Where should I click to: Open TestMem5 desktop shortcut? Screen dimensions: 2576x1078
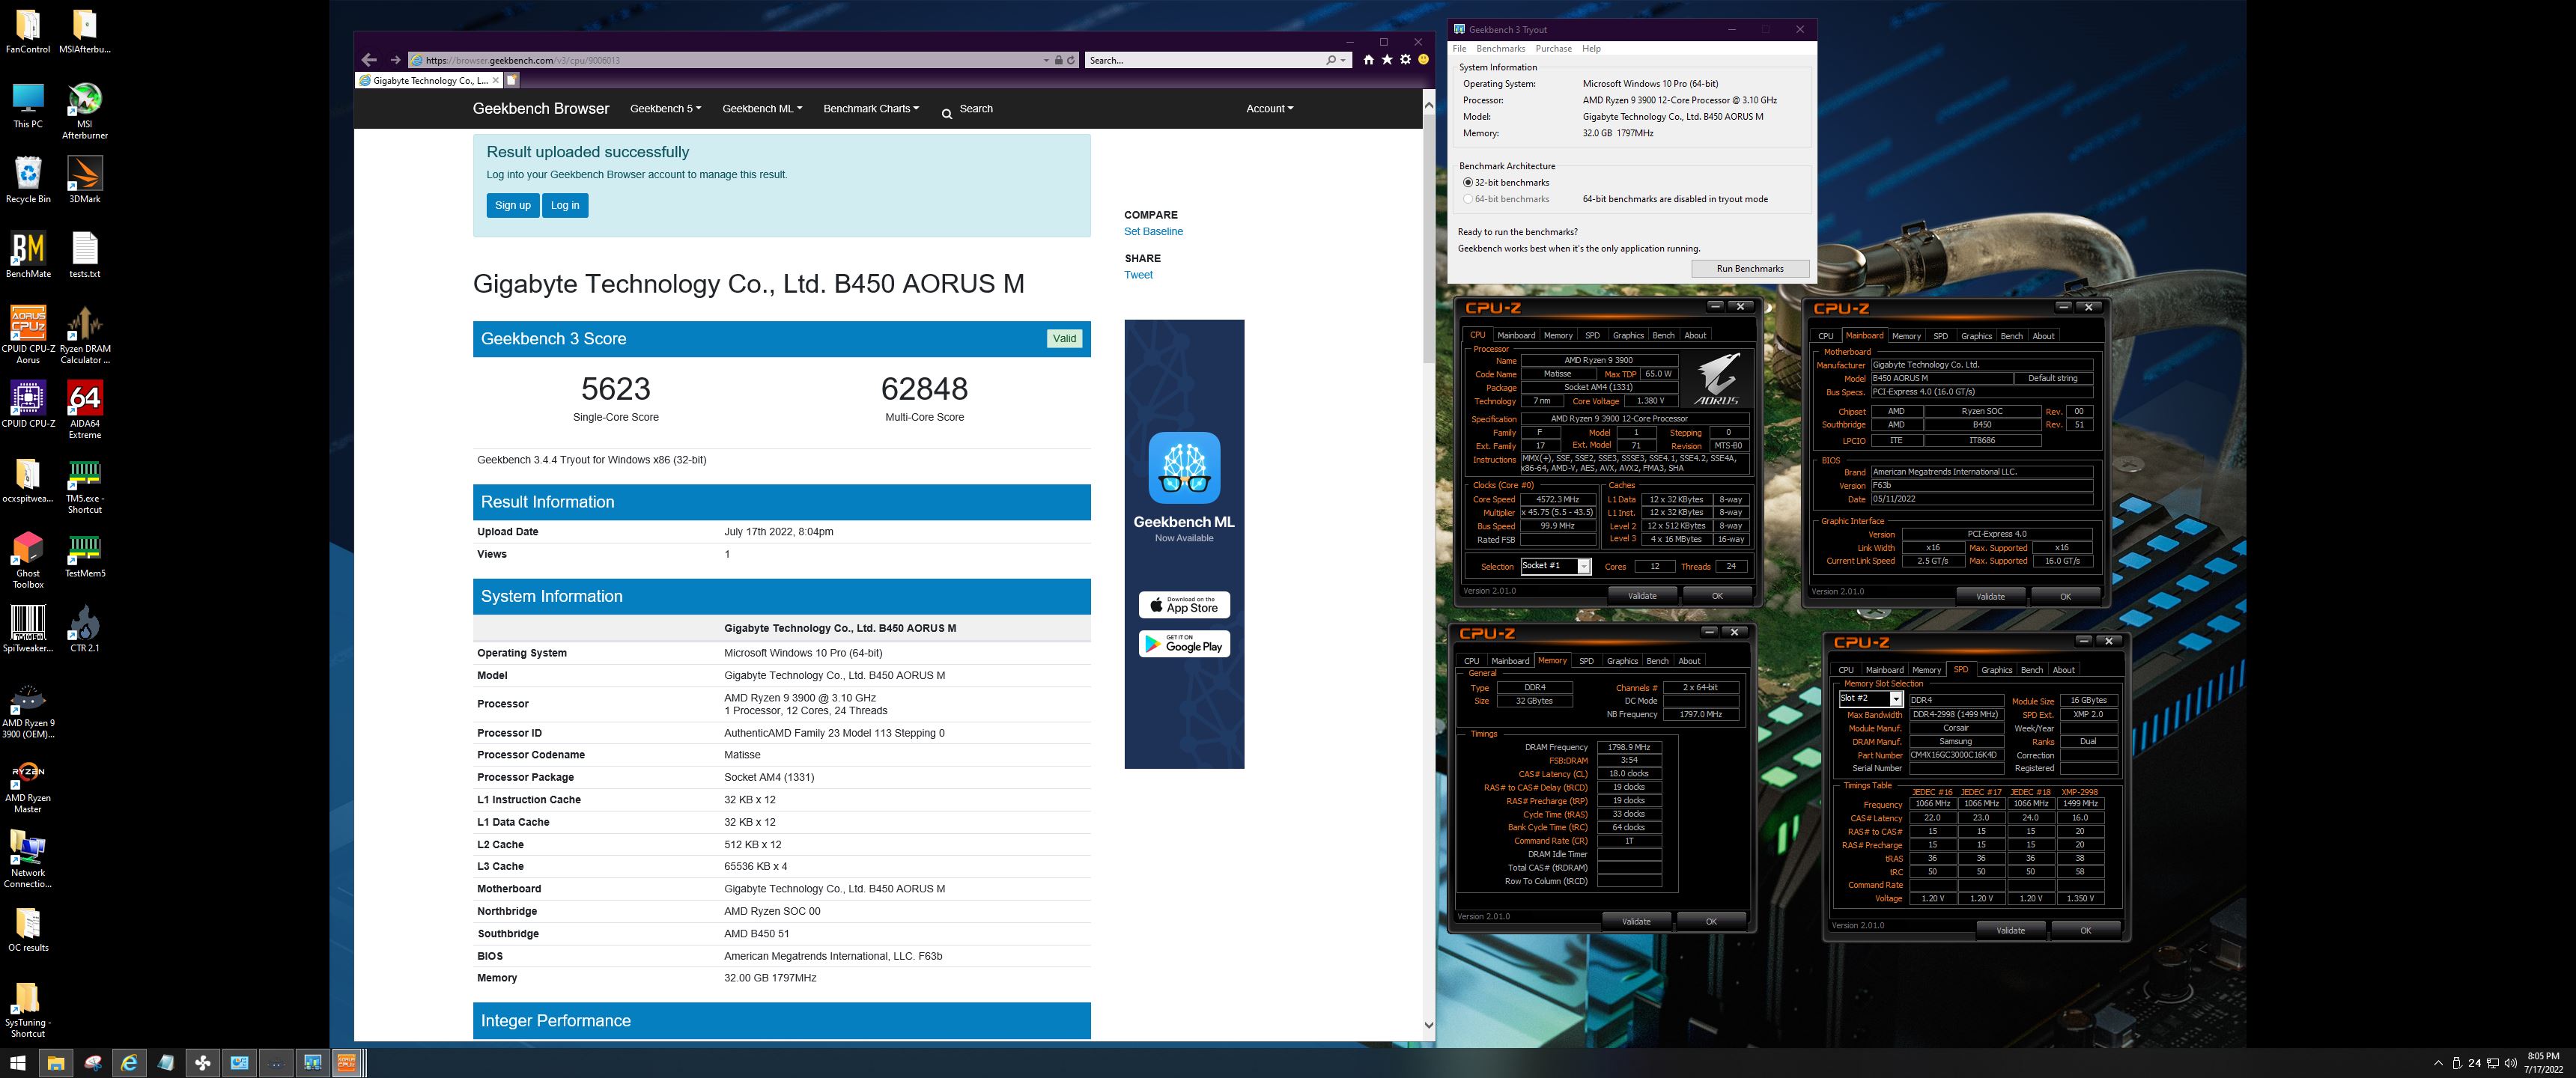click(85, 557)
